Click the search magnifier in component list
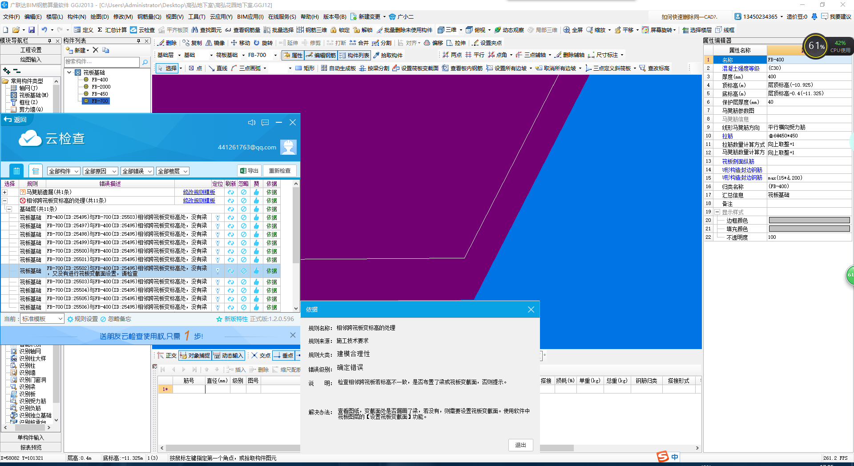Screen dimensions: 854x466 tap(145, 62)
